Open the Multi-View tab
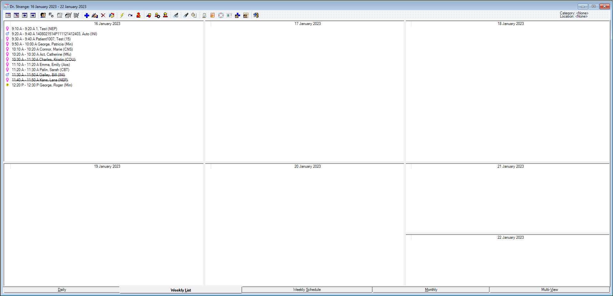The image size is (613, 296). (550, 290)
